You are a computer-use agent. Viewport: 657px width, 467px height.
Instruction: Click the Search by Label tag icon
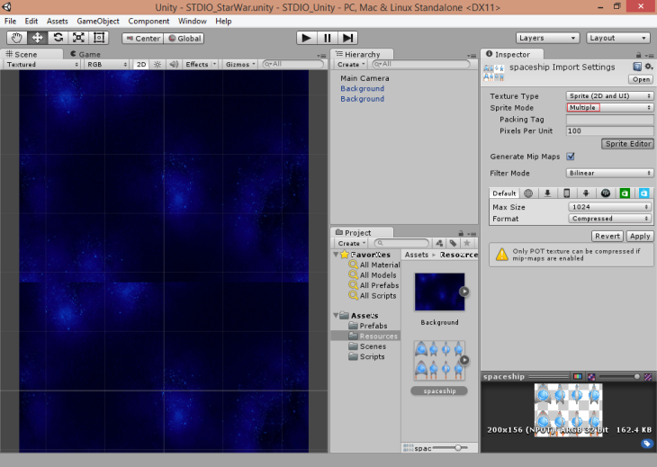tap(453, 243)
